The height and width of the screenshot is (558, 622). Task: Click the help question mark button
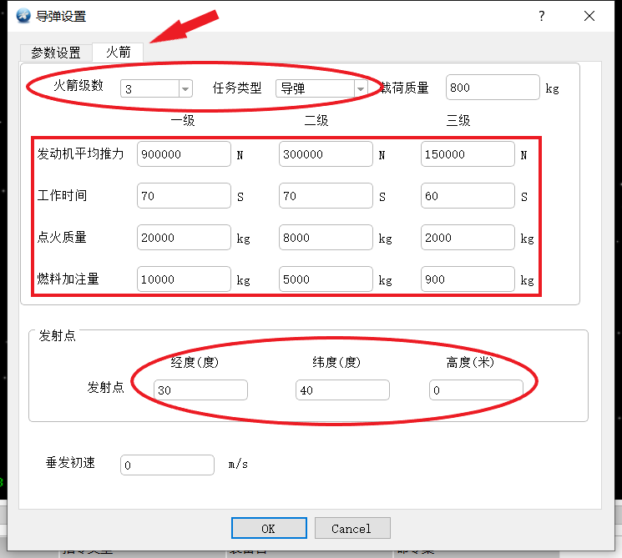[542, 16]
